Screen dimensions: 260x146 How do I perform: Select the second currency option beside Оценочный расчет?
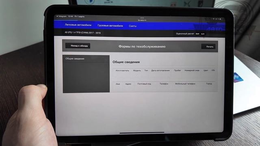click(x=203, y=34)
